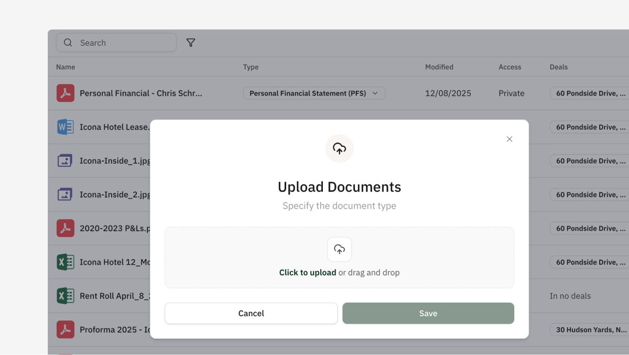Sort by the Name column header
Image resolution: width=629 pixels, height=355 pixels.
(x=66, y=67)
